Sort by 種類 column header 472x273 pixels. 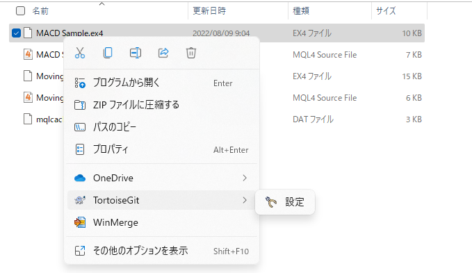point(301,11)
